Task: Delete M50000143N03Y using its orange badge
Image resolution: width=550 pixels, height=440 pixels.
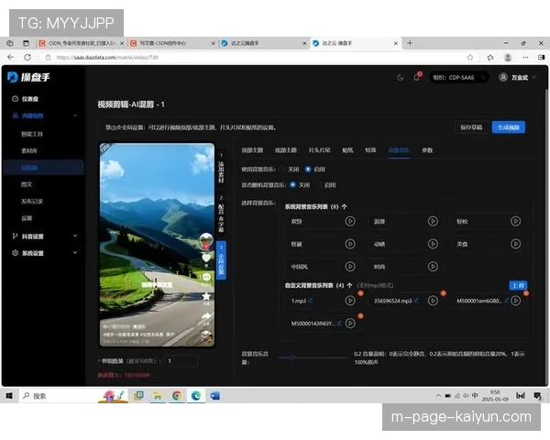Action: point(360,316)
